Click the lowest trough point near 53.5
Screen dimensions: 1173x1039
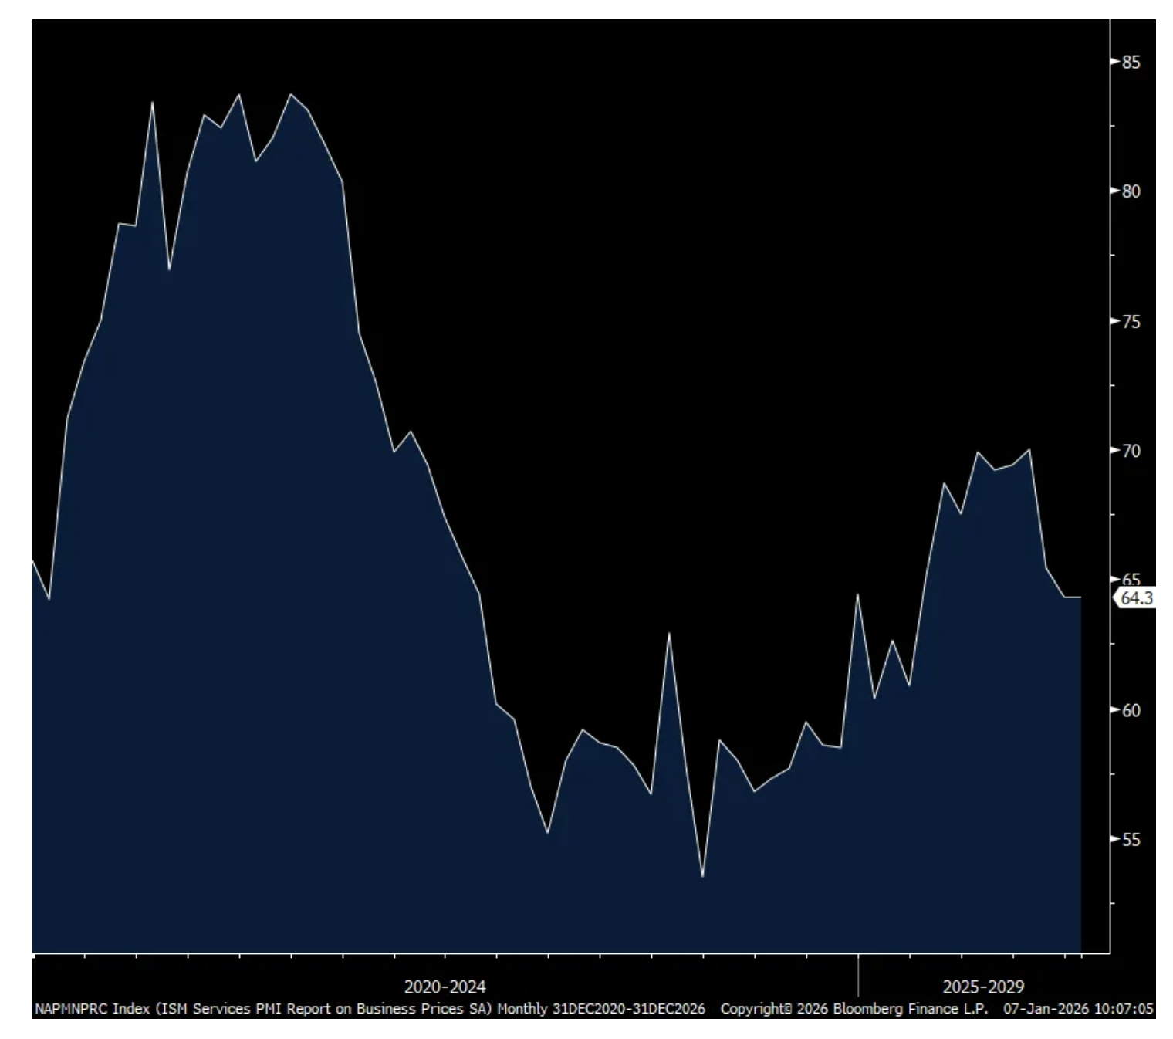(x=702, y=877)
